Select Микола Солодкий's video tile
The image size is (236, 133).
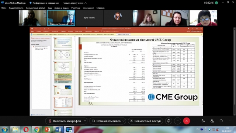tap(61, 18)
